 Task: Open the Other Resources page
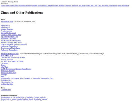[x=123, y=5]
